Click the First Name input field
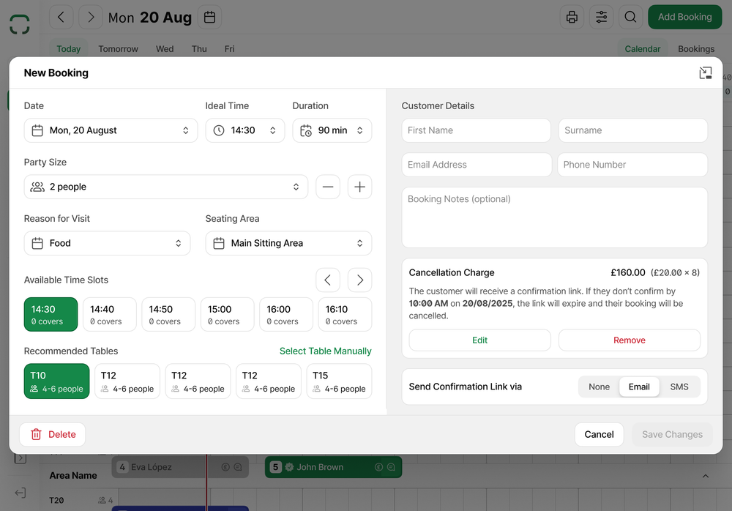Viewport: 732px width, 511px height. [476, 130]
